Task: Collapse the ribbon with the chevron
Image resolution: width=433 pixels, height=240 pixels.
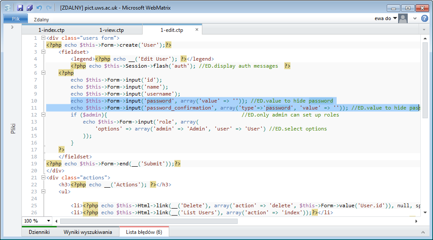Action: 415,18
